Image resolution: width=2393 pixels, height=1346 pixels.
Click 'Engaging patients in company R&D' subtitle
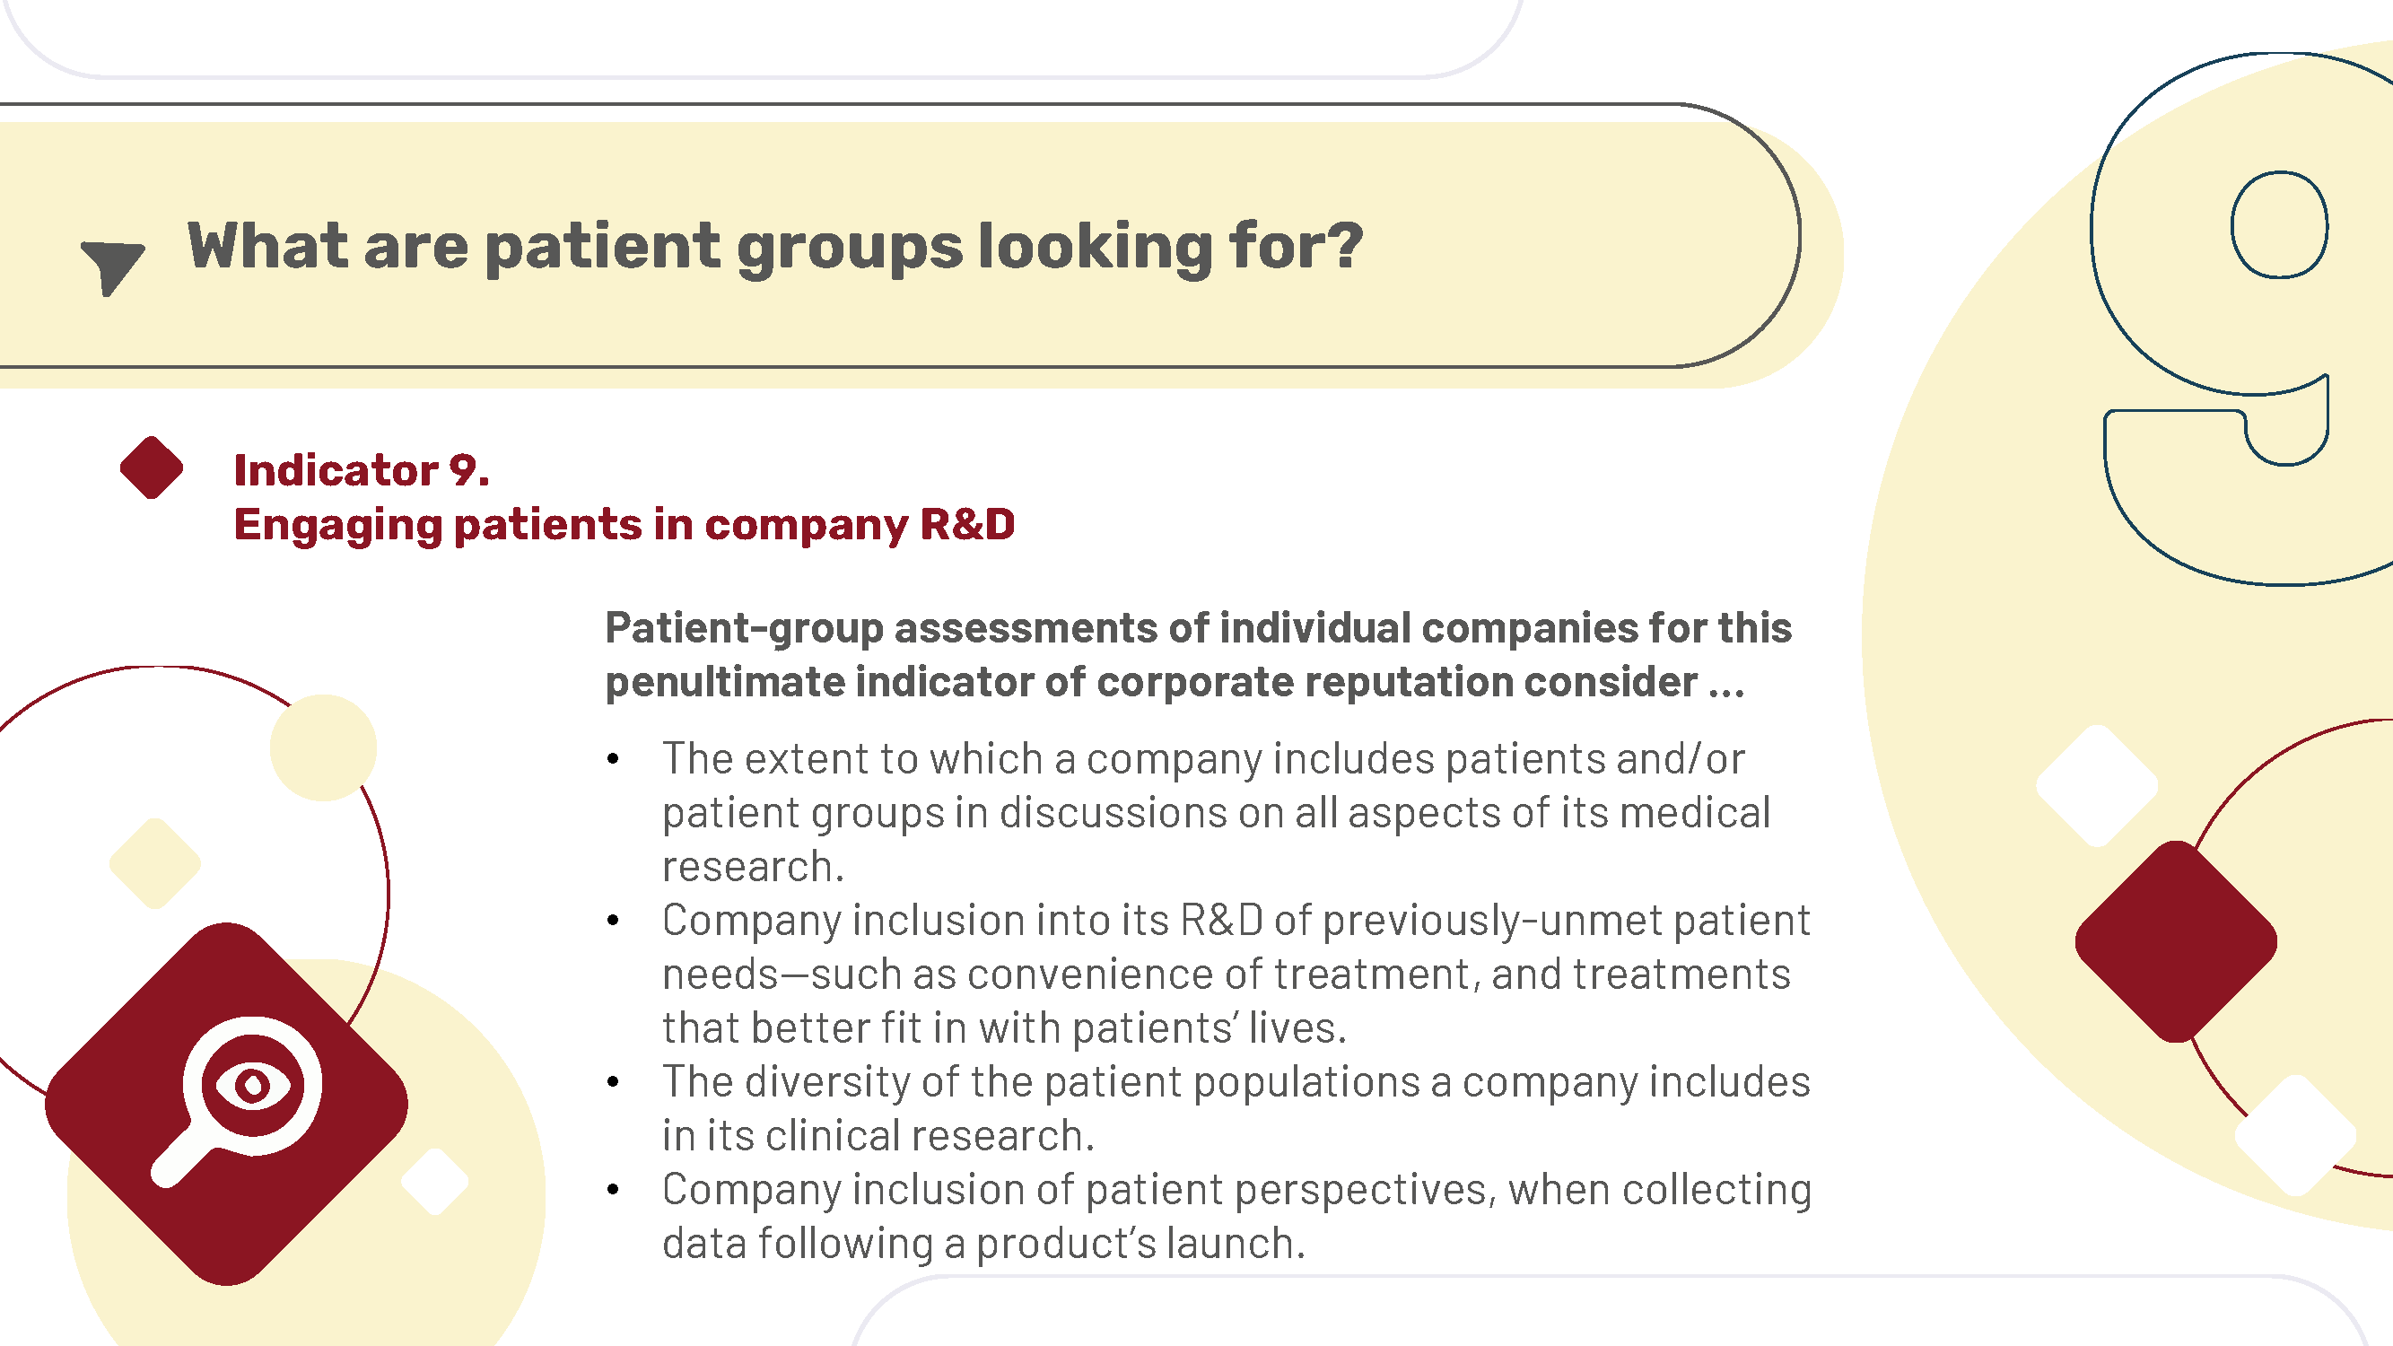tap(624, 525)
